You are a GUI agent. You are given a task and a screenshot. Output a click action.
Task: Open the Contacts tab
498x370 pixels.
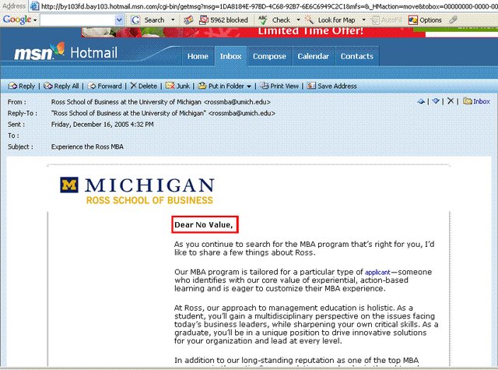coord(357,56)
